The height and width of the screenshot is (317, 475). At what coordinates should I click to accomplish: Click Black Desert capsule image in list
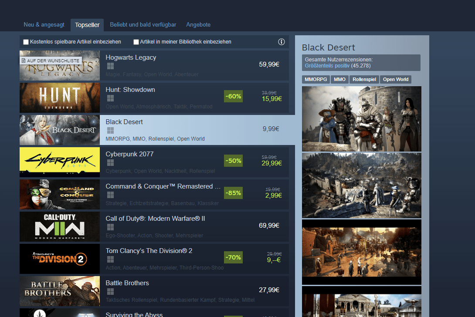[x=60, y=130]
